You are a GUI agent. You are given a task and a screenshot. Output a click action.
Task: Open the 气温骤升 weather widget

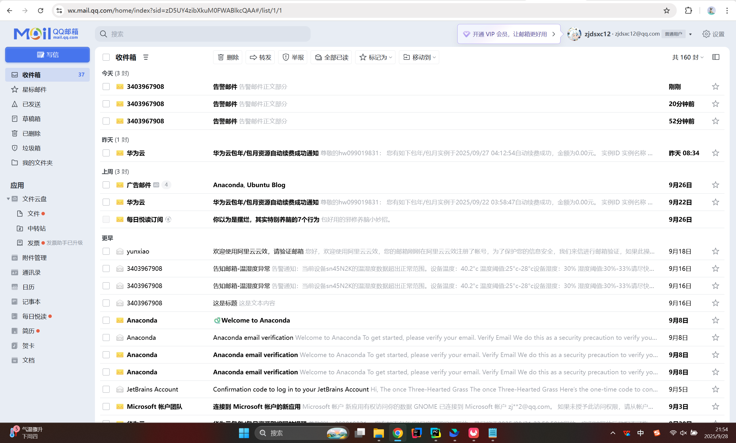26,433
